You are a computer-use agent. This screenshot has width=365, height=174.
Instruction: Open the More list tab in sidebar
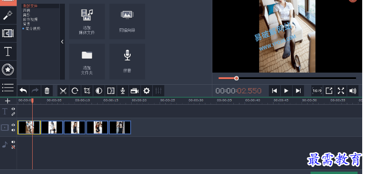(x=8, y=87)
